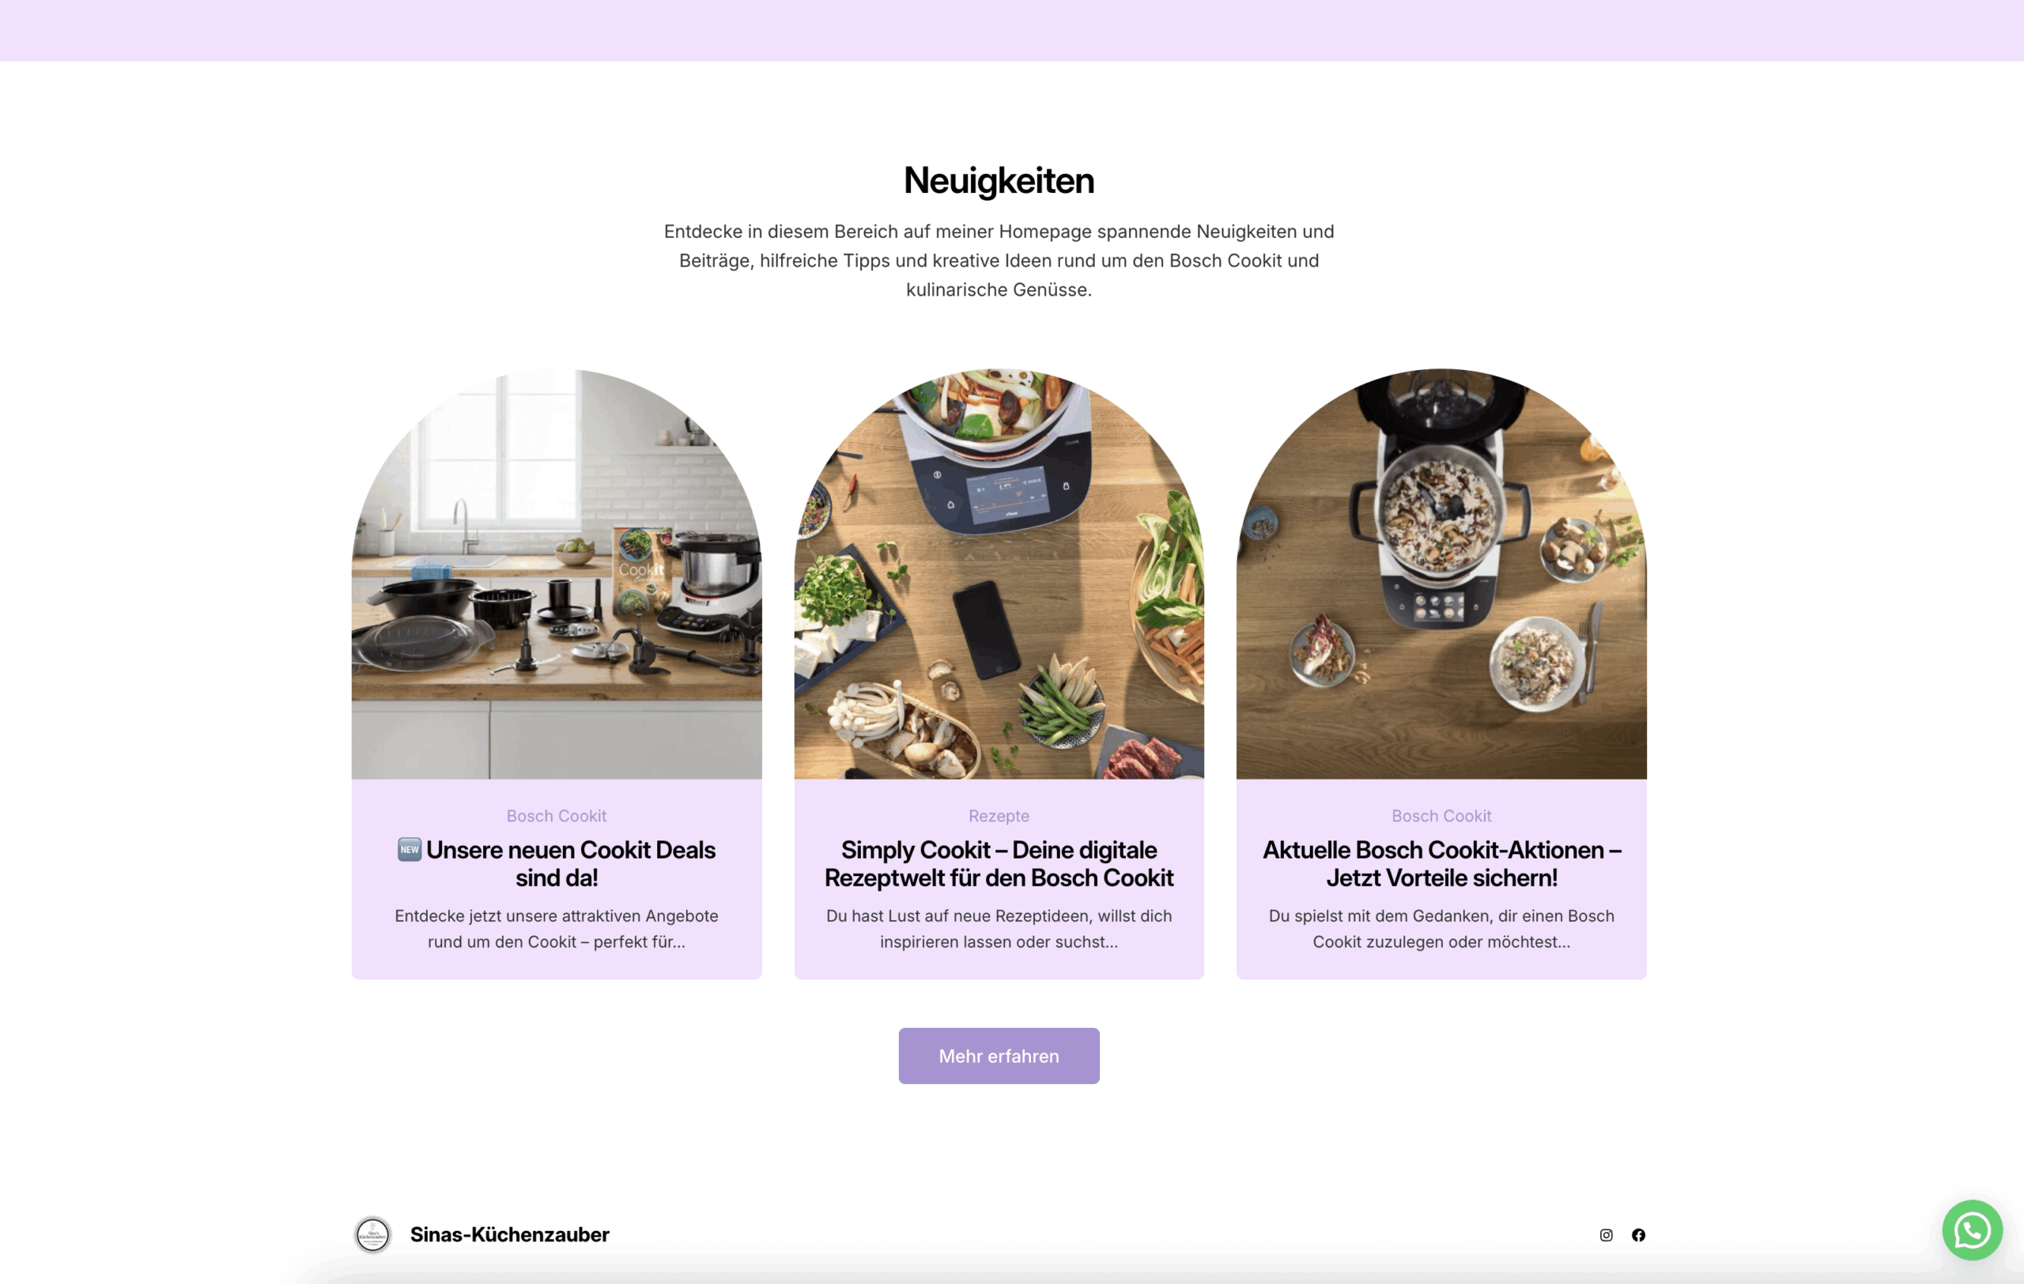Open the Cookit with smartphone and vegetables image
Viewport: 2024px width, 1284px height.
coord(999,573)
